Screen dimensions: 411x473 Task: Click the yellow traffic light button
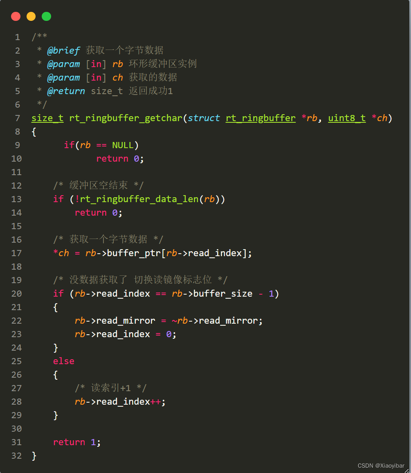31,16
